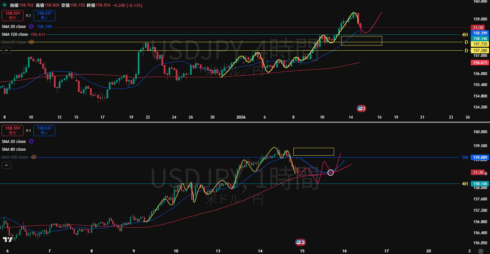Select the SMA 80 close indicator label in bottom chart
This screenshot has width=490, height=254.
[x=14, y=149]
